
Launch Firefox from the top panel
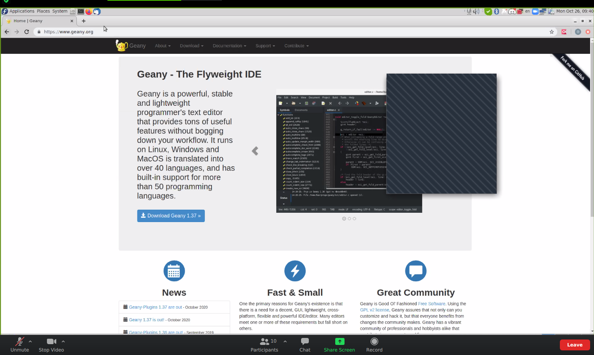[x=89, y=11]
